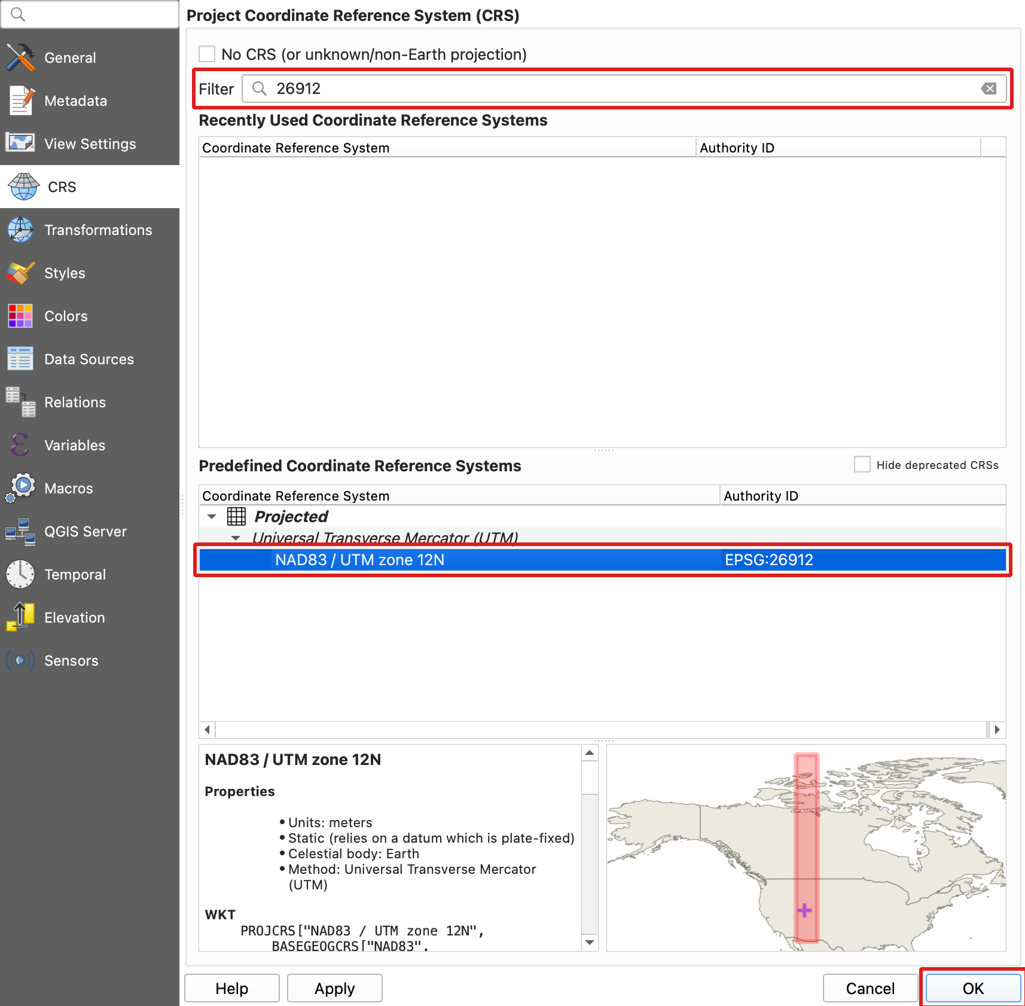Image resolution: width=1025 pixels, height=1006 pixels.
Task: Click the CRS extent map preview
Action: coord(806,848)
